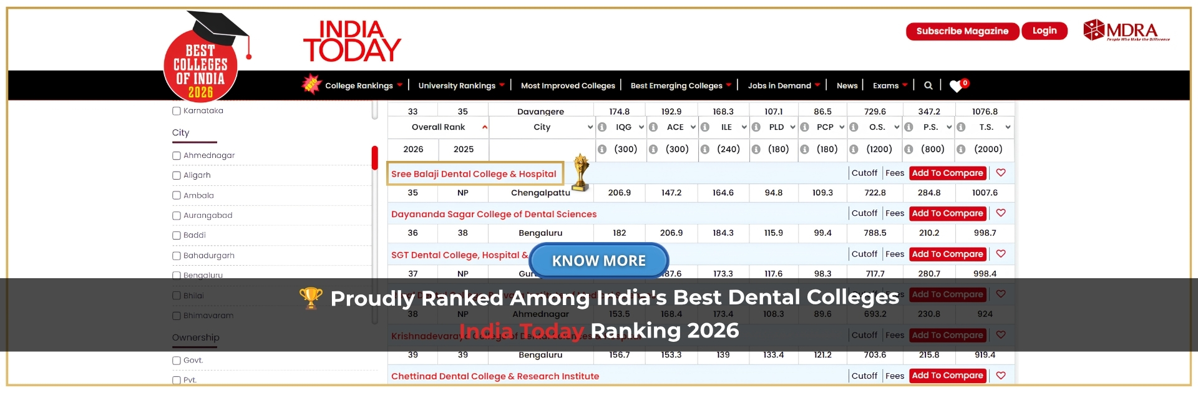Click the info icon next to T.S.
The height and width of the screenshot is (393, 1198).
pyautogui.click(x=962, y=127)
